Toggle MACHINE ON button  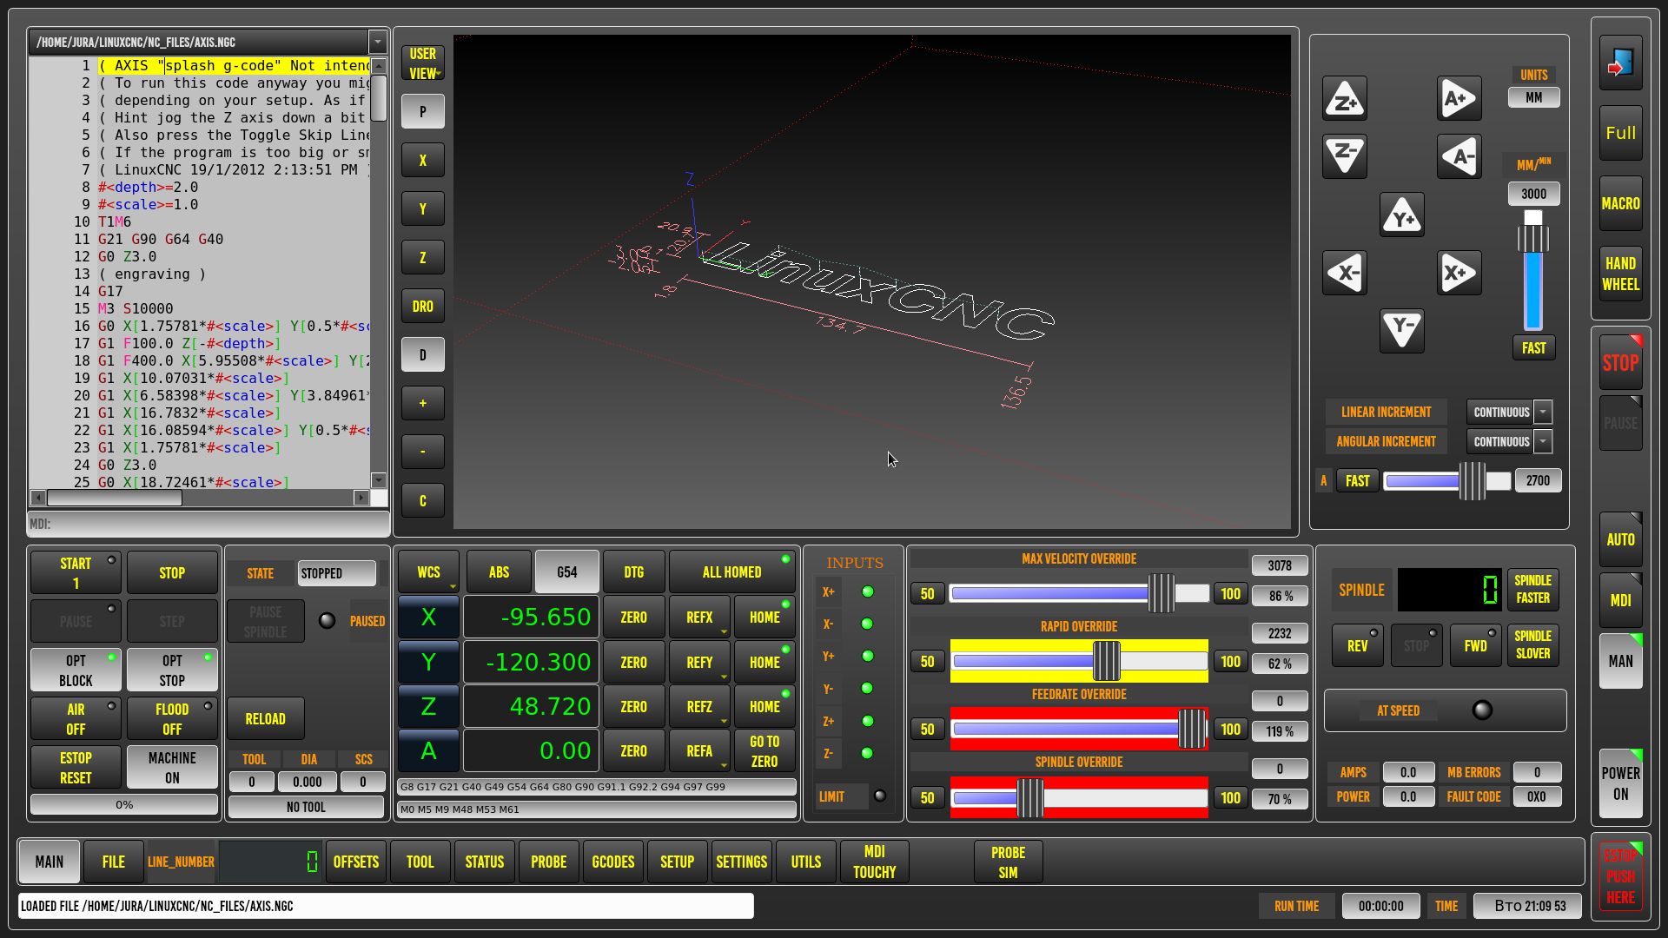pos(172,768)
